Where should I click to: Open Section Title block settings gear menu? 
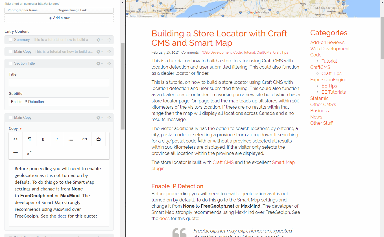point(100,64)
